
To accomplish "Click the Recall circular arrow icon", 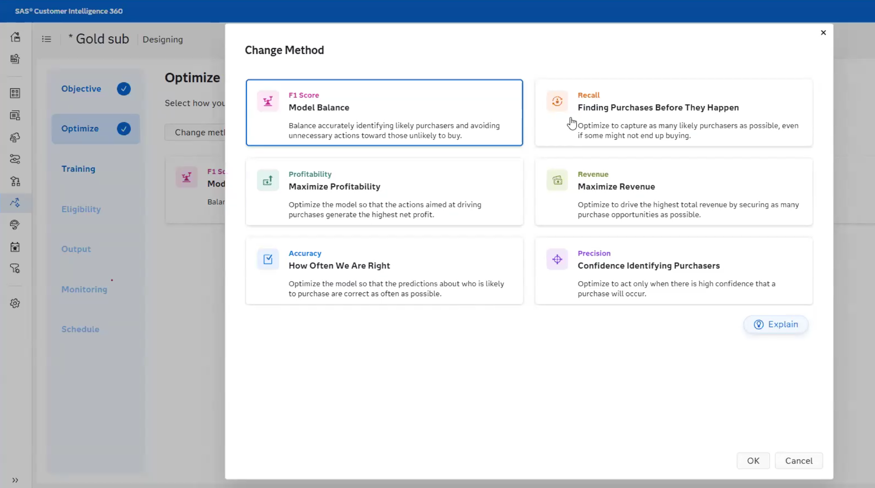I will pyautogui.click(x=557, y=101).
